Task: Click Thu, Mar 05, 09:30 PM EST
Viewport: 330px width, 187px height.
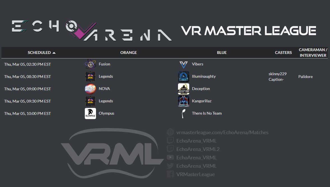Action: (x=27, y=101)
